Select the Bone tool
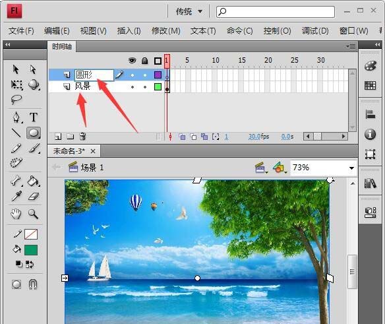 pyautogui.click(x=16, y=181)
